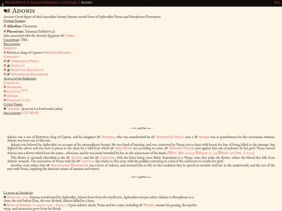Open Apollod. 3.14 classical source
This screenshot has width=282, height=211.
[x=17, y=197]
